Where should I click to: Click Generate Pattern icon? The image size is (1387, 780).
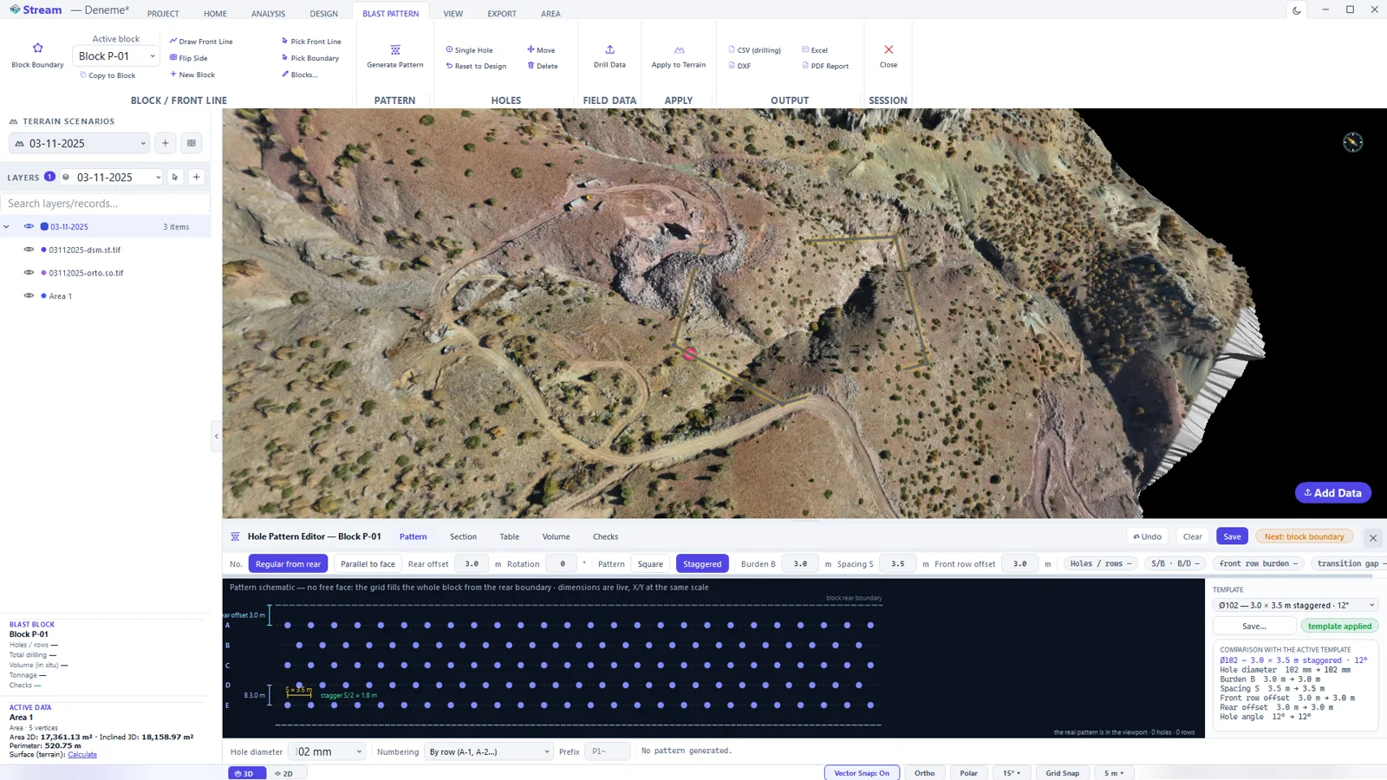[395, 50]
